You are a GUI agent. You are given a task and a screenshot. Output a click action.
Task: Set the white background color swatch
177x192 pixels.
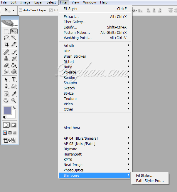click(13, 116)
